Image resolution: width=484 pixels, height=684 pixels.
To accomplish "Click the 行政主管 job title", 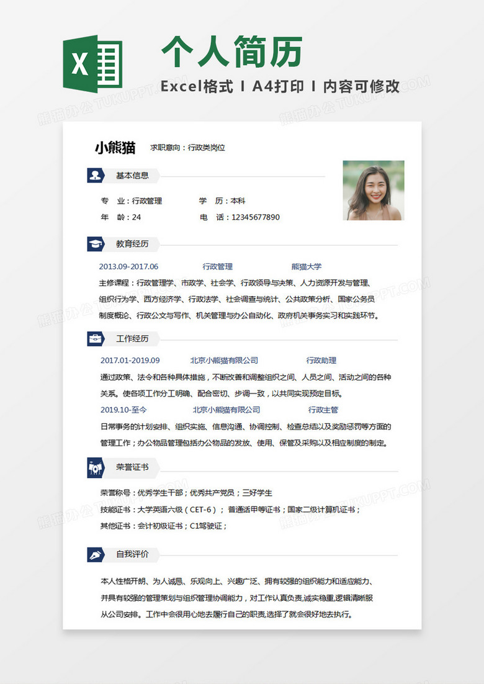I will [323, 410].
